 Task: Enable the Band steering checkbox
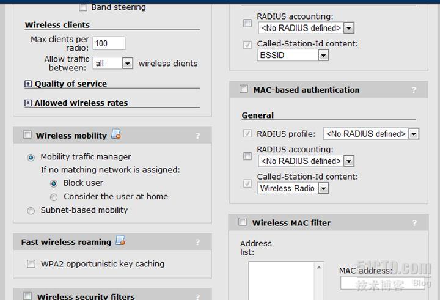pos(83,7)
